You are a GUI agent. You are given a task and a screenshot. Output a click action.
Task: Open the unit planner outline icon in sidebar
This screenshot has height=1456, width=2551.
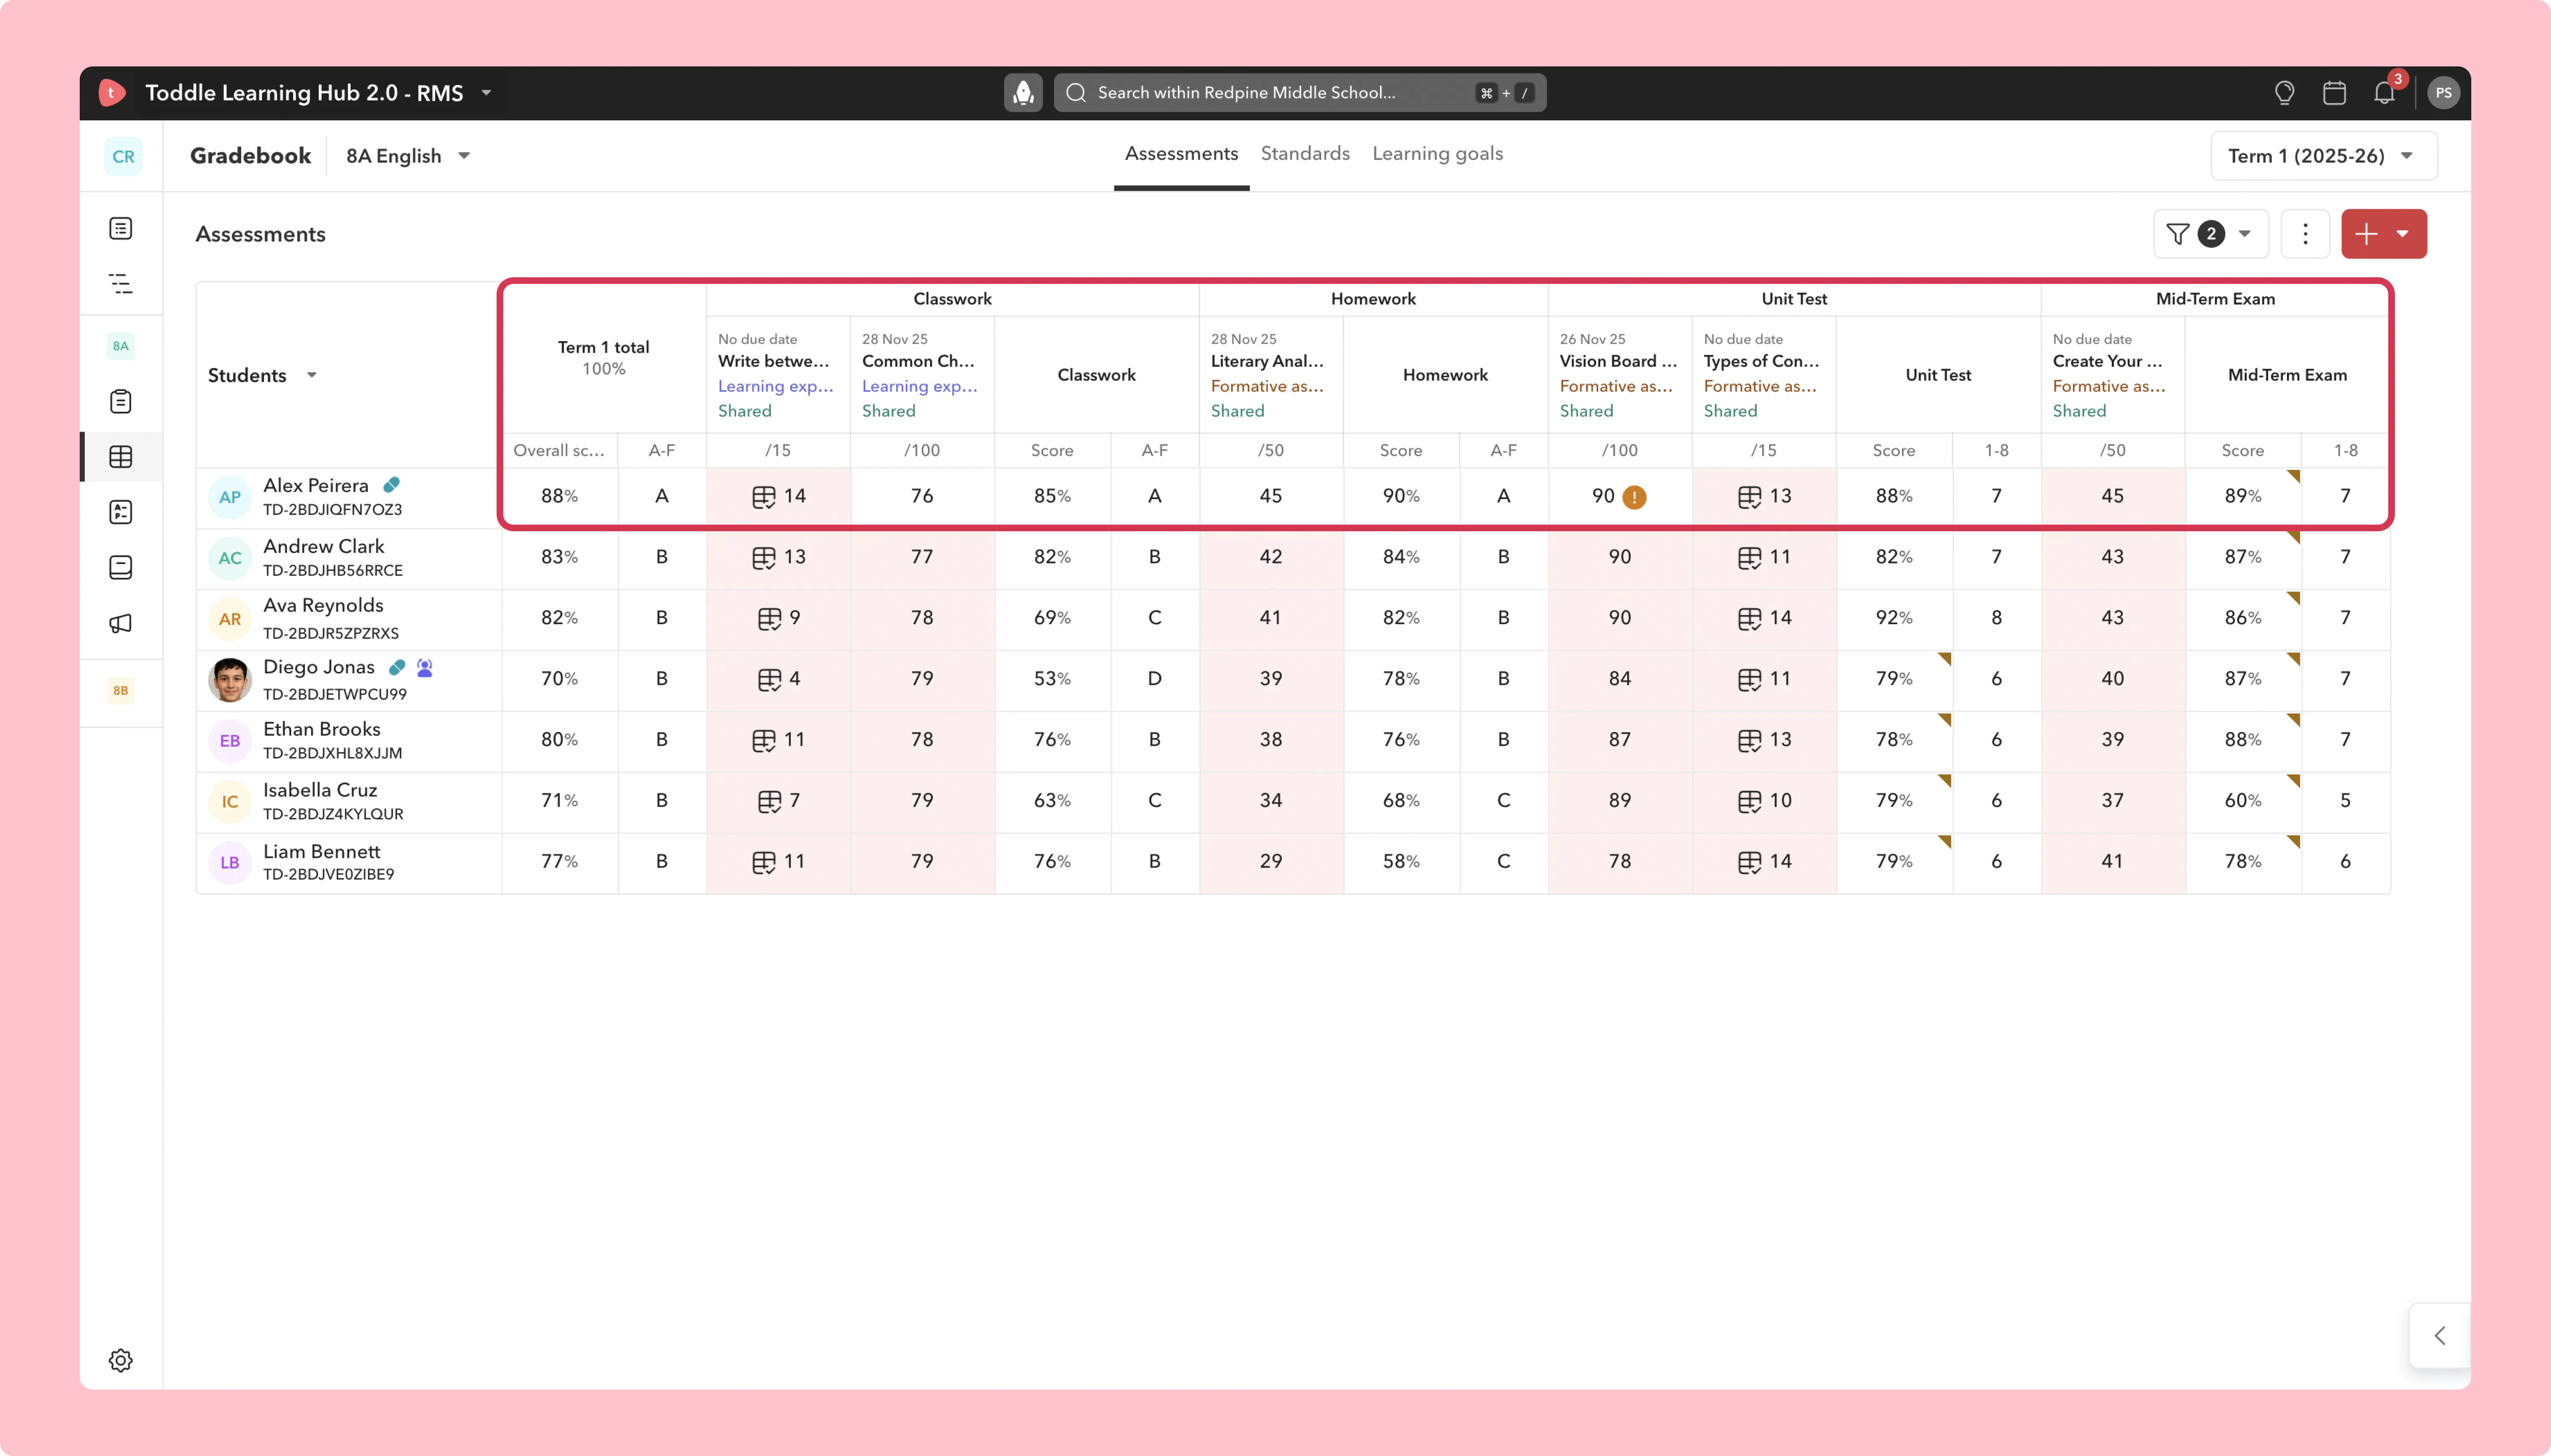coord(121,284)
